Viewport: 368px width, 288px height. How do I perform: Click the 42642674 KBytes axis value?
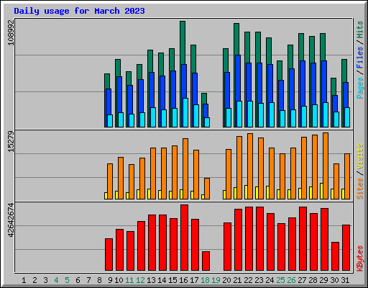point(11,220)
